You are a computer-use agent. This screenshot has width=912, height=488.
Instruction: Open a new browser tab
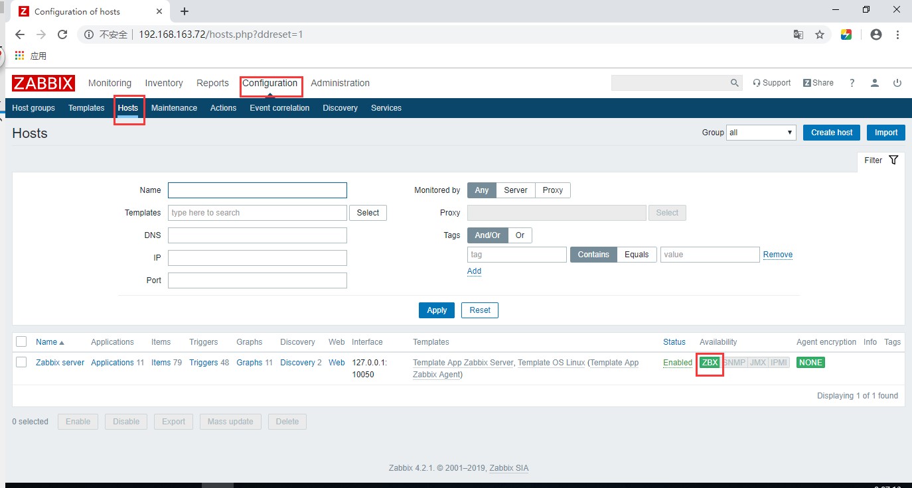pyautogui.click(x=185, y=11)
